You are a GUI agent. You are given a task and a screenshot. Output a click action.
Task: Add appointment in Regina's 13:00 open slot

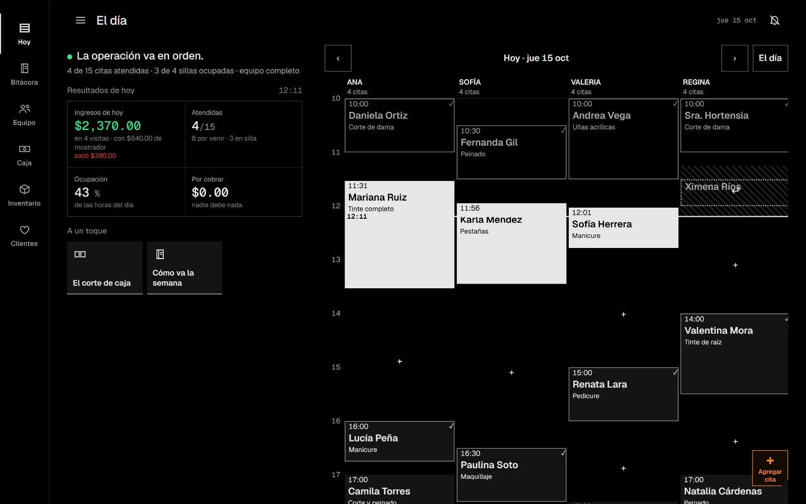point(735,265)
